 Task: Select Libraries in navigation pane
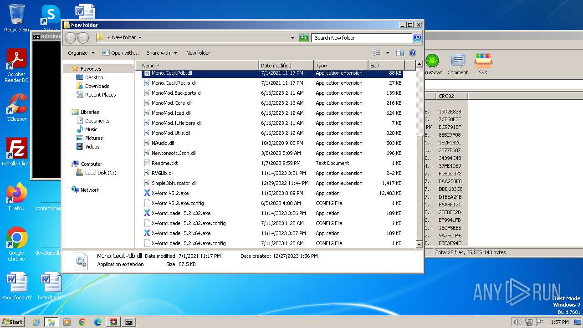coord(90,112)
